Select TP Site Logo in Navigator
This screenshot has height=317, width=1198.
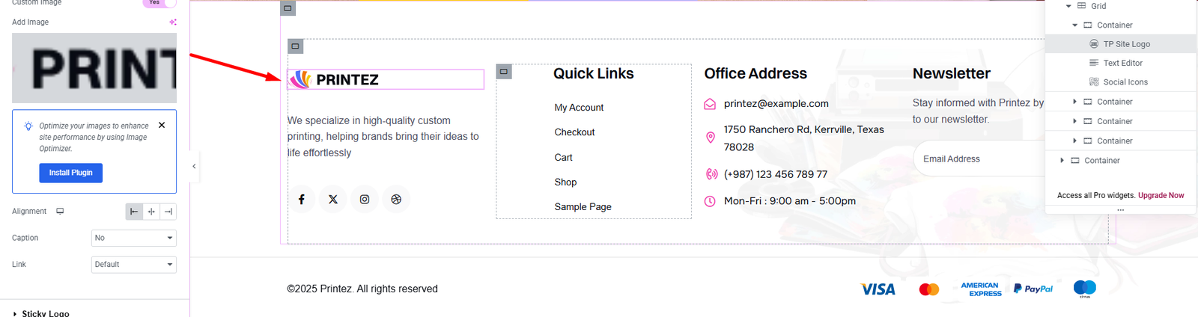[x=1126, y=44]
